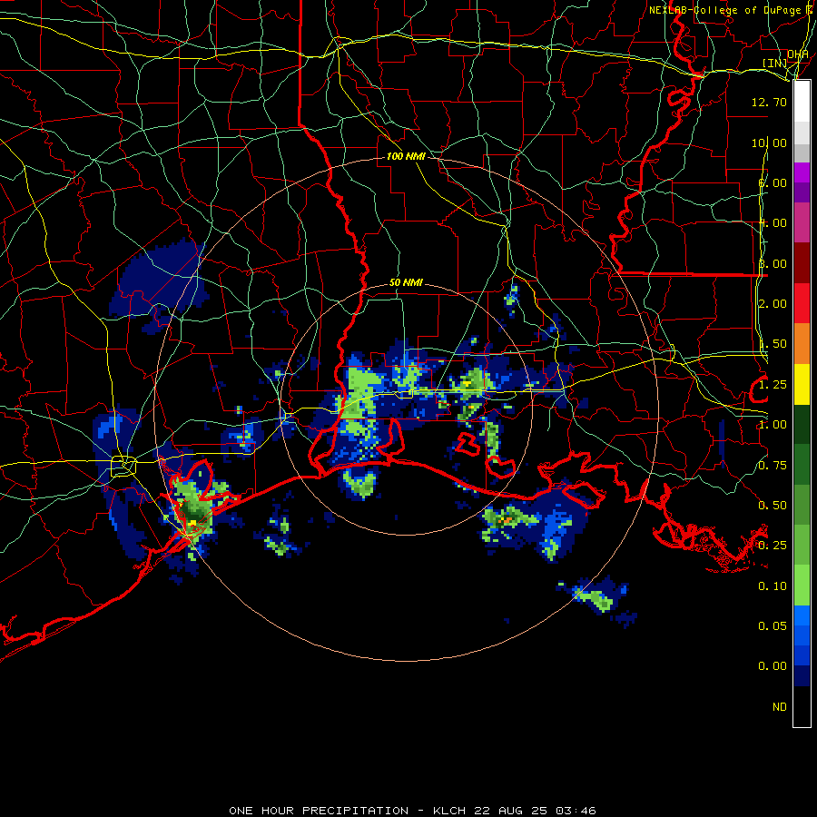
Task: Click the 12.70 scale label
Action: tap(769, 102)
